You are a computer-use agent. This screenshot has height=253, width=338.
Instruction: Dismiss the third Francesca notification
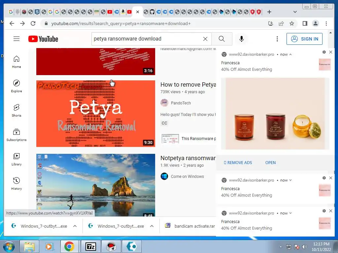pyautogui.click(x=331, y=211)
